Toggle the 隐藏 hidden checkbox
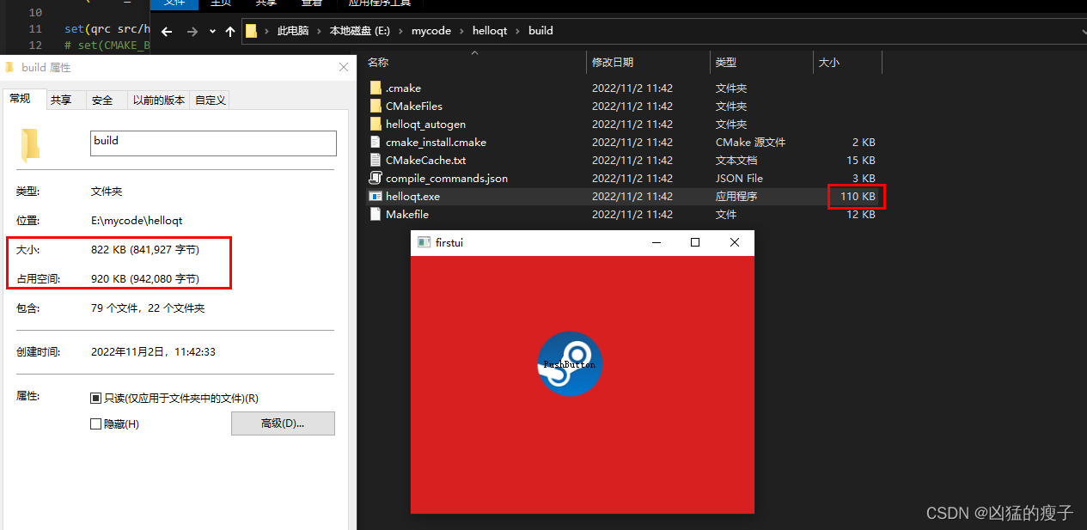Screen dimensions: 1087x530 coord(96,424)
